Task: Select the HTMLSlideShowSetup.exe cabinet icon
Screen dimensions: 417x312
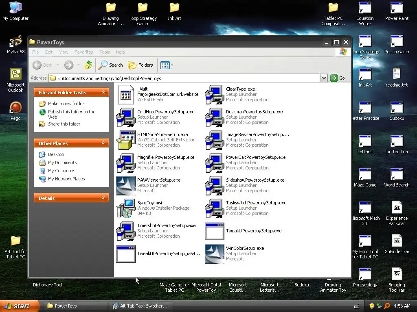Action: pos(126,140)
